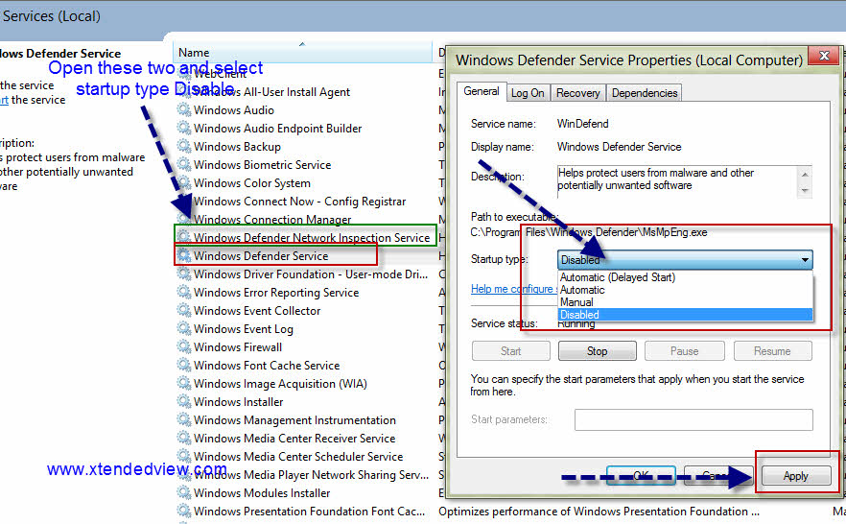Click the WinDefend service name value
Screen dimensions: 846x524
point(583,124)
